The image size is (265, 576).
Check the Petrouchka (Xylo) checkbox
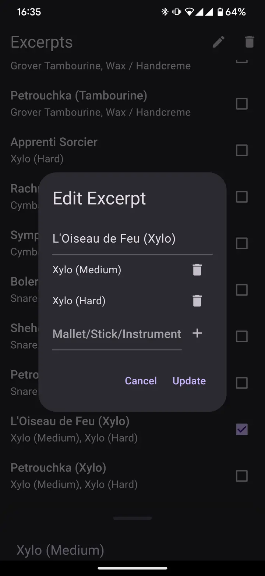(x=242, y=476)
